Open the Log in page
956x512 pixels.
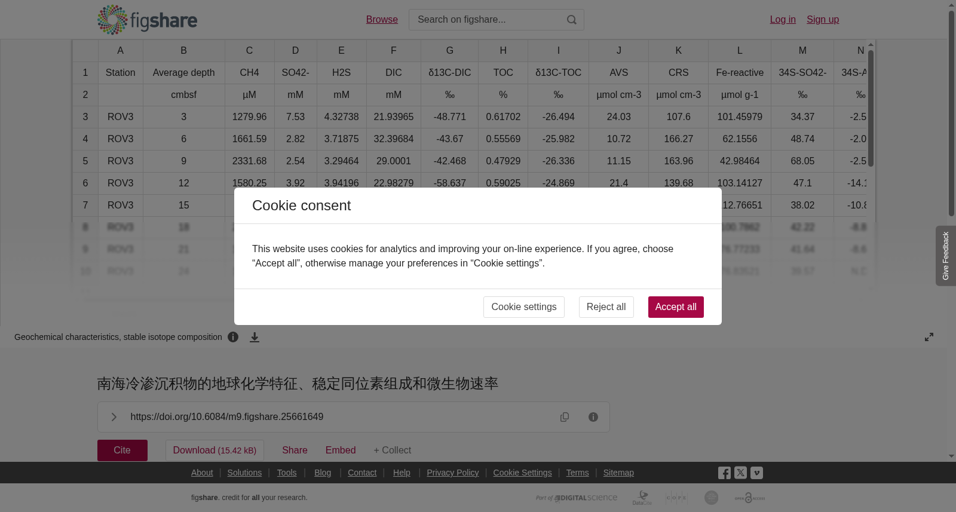[x=783, y=20]
